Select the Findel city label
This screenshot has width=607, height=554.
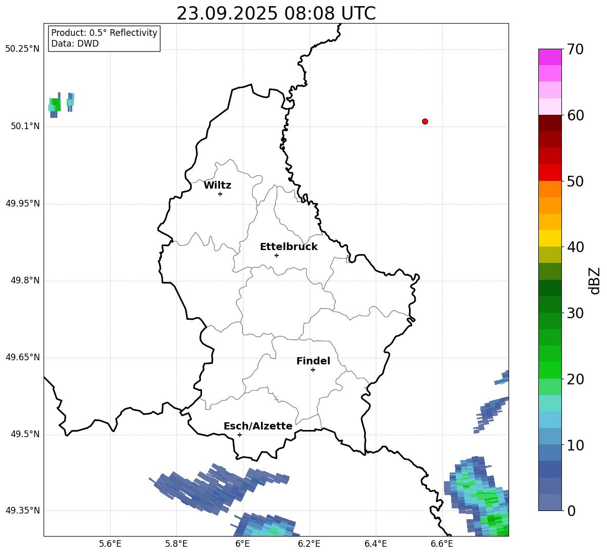coord(313,361)
